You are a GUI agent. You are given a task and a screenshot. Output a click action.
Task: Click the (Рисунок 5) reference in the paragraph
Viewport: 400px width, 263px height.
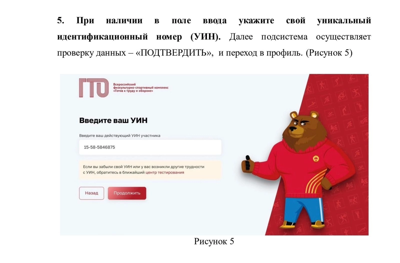[329, 53]
